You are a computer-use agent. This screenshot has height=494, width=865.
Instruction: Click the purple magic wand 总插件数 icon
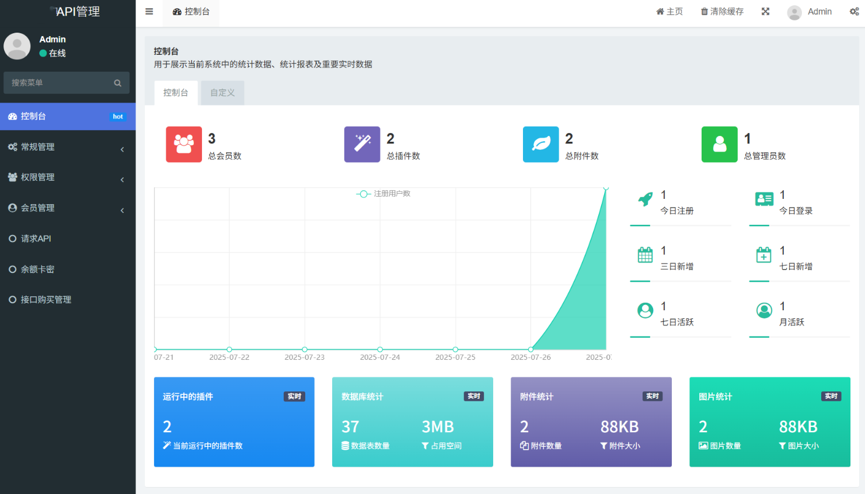tap(362, 144)
